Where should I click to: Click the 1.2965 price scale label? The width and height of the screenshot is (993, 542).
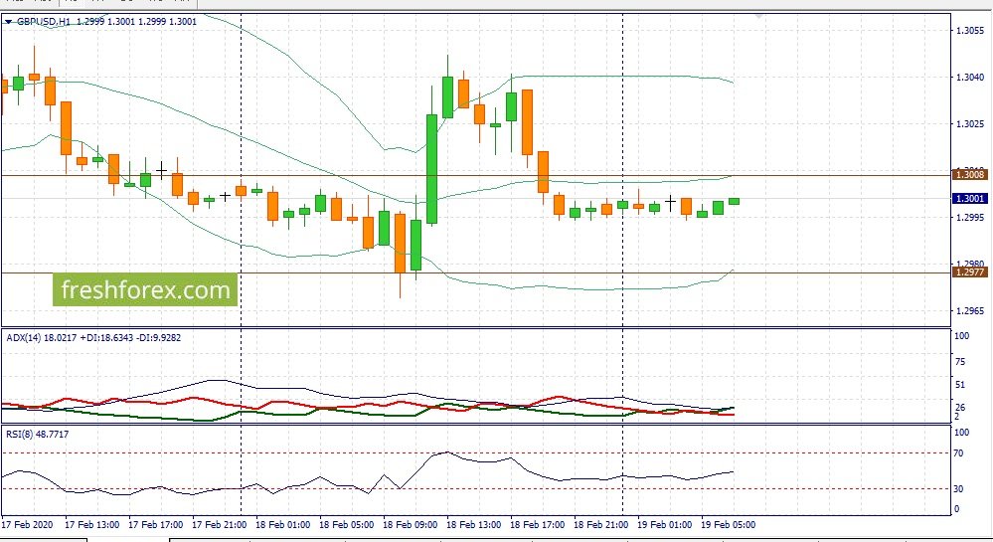point(969,311)
